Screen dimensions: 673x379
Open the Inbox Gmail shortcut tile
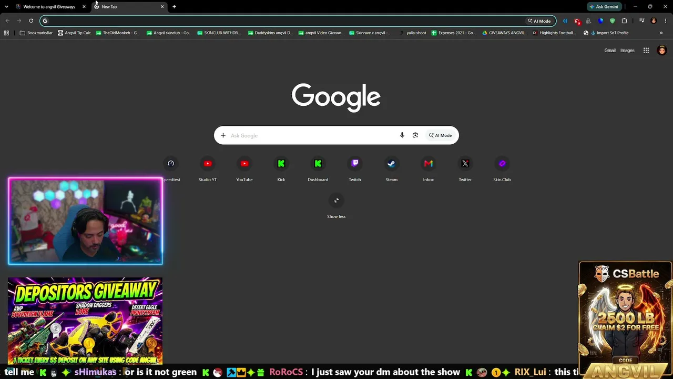pos(429,169)
